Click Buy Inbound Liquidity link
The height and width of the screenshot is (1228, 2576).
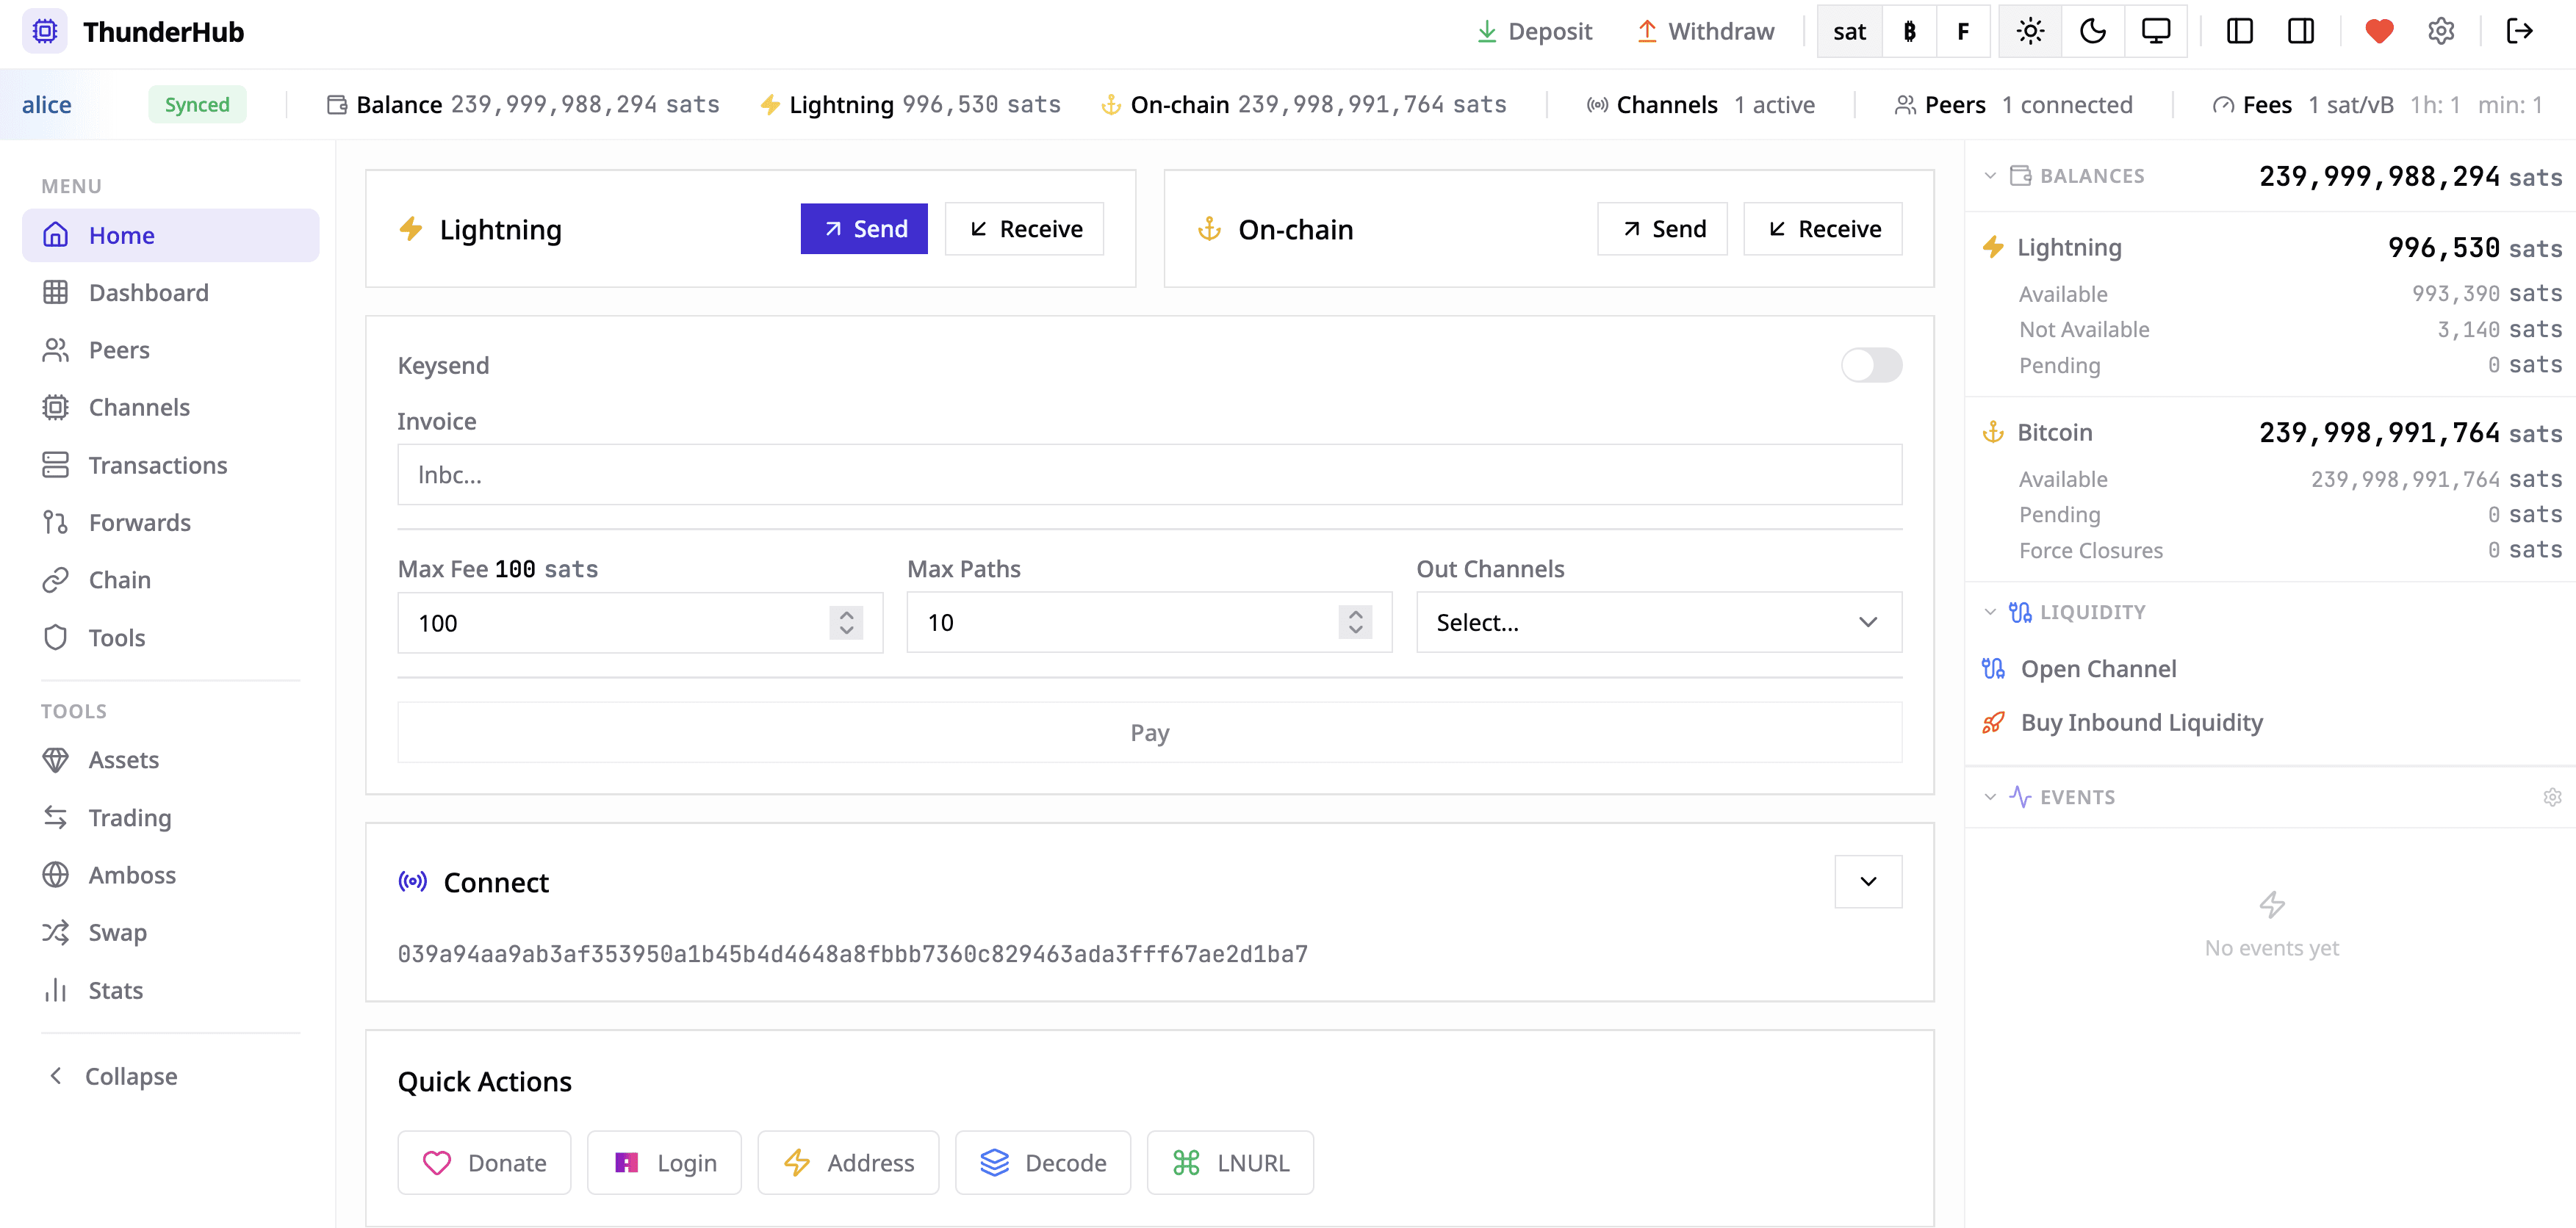click(2141, 722)
